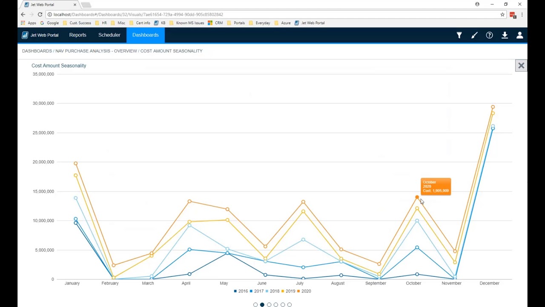Screen dimensions: 545x307
Task: Select the sixth pagination dot
Action: [290, 305]
